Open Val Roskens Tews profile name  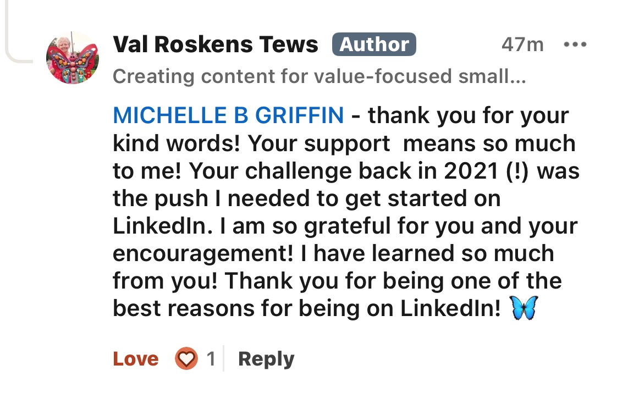pos(216,45)
